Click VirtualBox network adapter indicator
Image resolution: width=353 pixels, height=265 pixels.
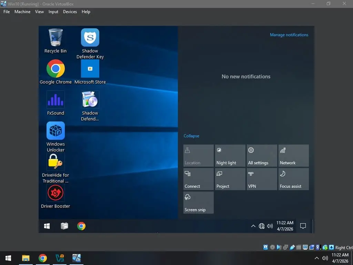tap(285, 247)
